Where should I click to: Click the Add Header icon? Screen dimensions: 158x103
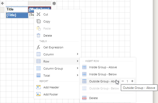[x=38, y=87]
